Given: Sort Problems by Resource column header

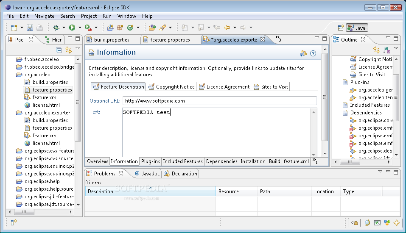Looking at the screenshot, I should pos(236,191).
